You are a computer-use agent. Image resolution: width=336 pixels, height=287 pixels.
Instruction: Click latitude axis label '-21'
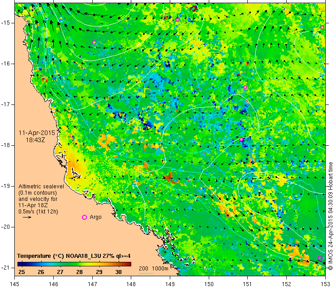tap(5, 267)
